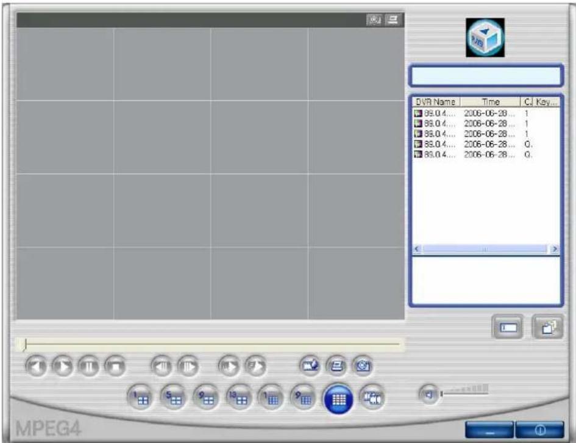Click the light blue text field below logo

click(x=486, y=76)
